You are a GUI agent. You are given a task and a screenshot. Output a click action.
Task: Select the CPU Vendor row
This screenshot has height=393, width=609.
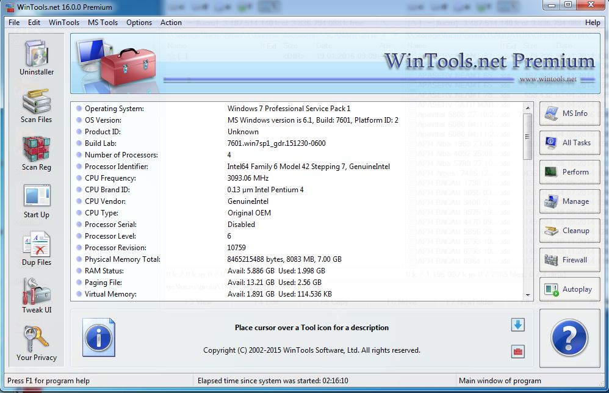click(297, 201)
